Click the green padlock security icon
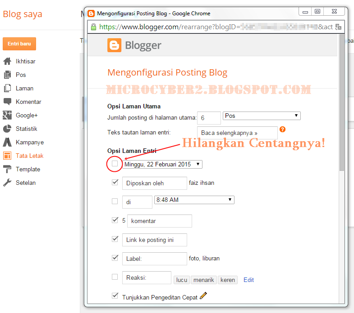Screen dimensions: 354x313 [93, 27]
